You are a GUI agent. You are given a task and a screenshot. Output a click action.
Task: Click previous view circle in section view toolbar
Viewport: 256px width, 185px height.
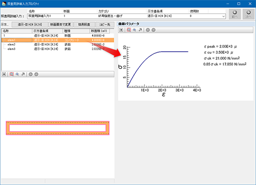(31, 74)
